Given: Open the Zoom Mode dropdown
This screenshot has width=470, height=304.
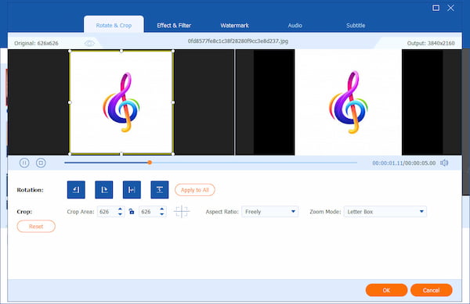Looking at the screenshot, I should [385, 212].
